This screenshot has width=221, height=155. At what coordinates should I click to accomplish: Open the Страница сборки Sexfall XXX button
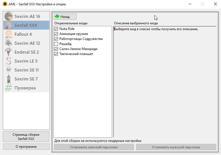point(26,137)
